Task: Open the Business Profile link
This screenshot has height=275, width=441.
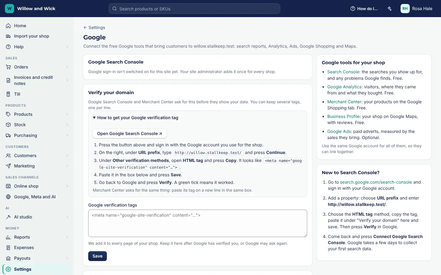Action: tap(343, 116)
